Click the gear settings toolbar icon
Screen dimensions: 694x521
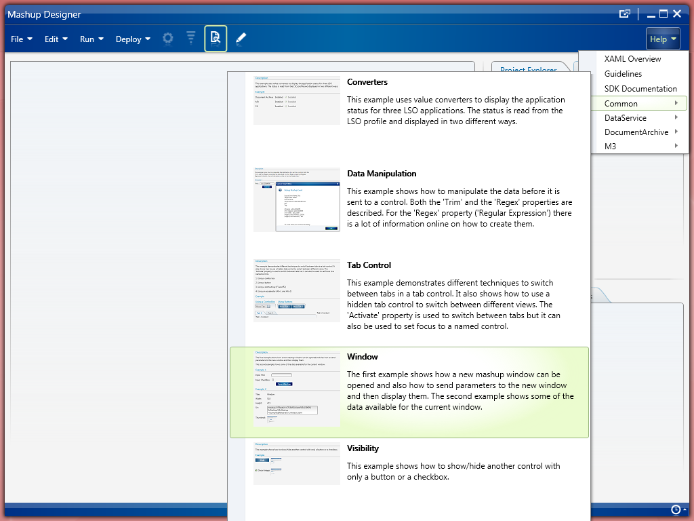(x=168, y=39)
